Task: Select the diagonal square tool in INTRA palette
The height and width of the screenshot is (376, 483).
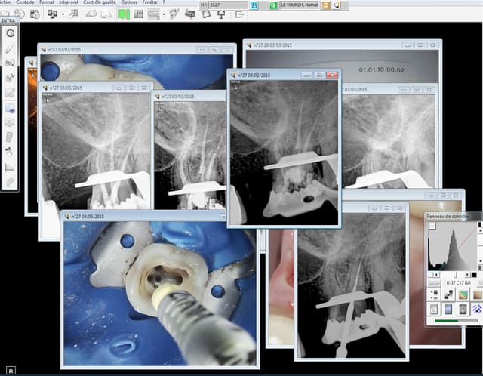Action: click(10, 92)
